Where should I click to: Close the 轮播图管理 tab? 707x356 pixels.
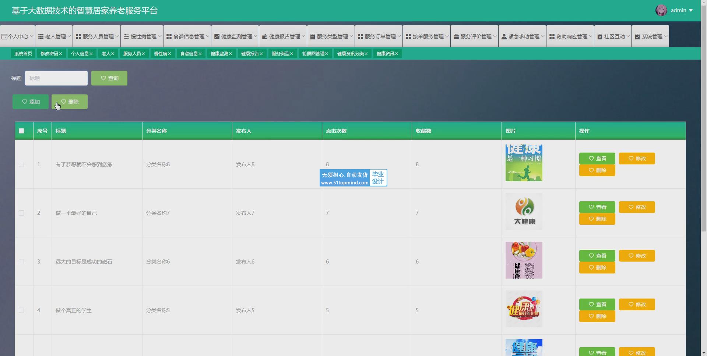coord(327,54)
